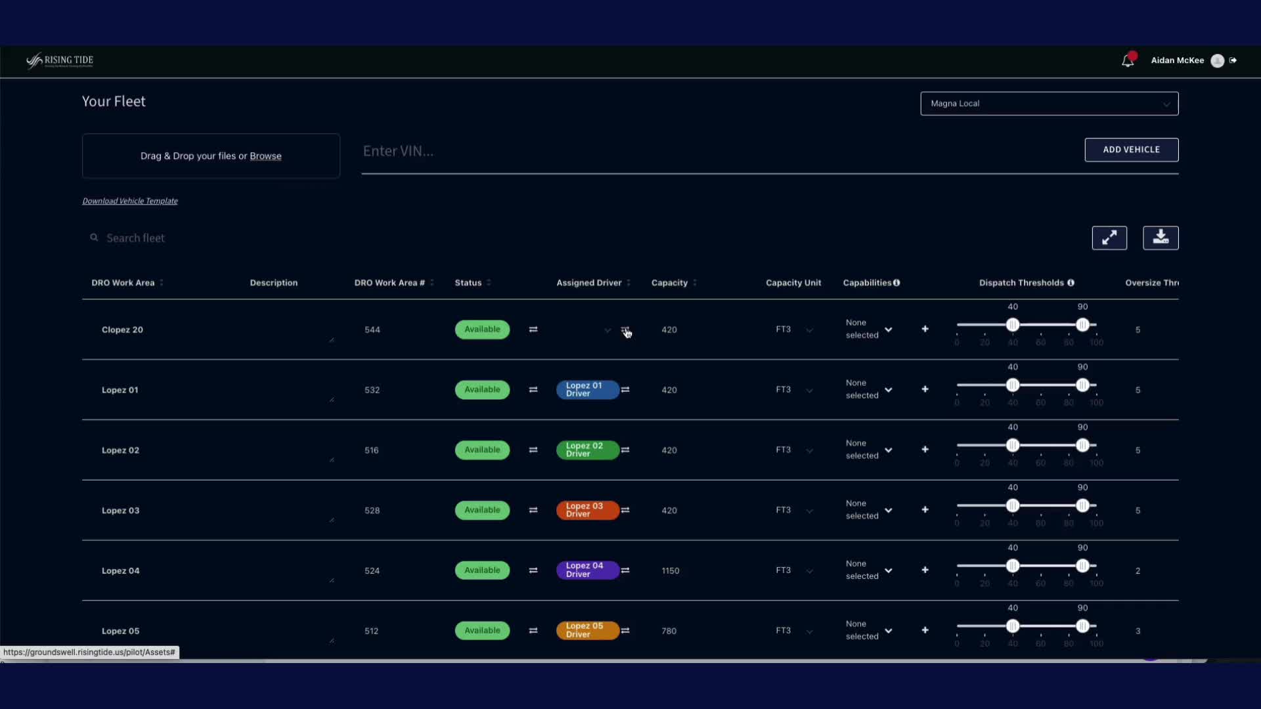The width and height of the screenshot is (1261, 709).
Task: Click work area number 544
Action: [372, 330]
